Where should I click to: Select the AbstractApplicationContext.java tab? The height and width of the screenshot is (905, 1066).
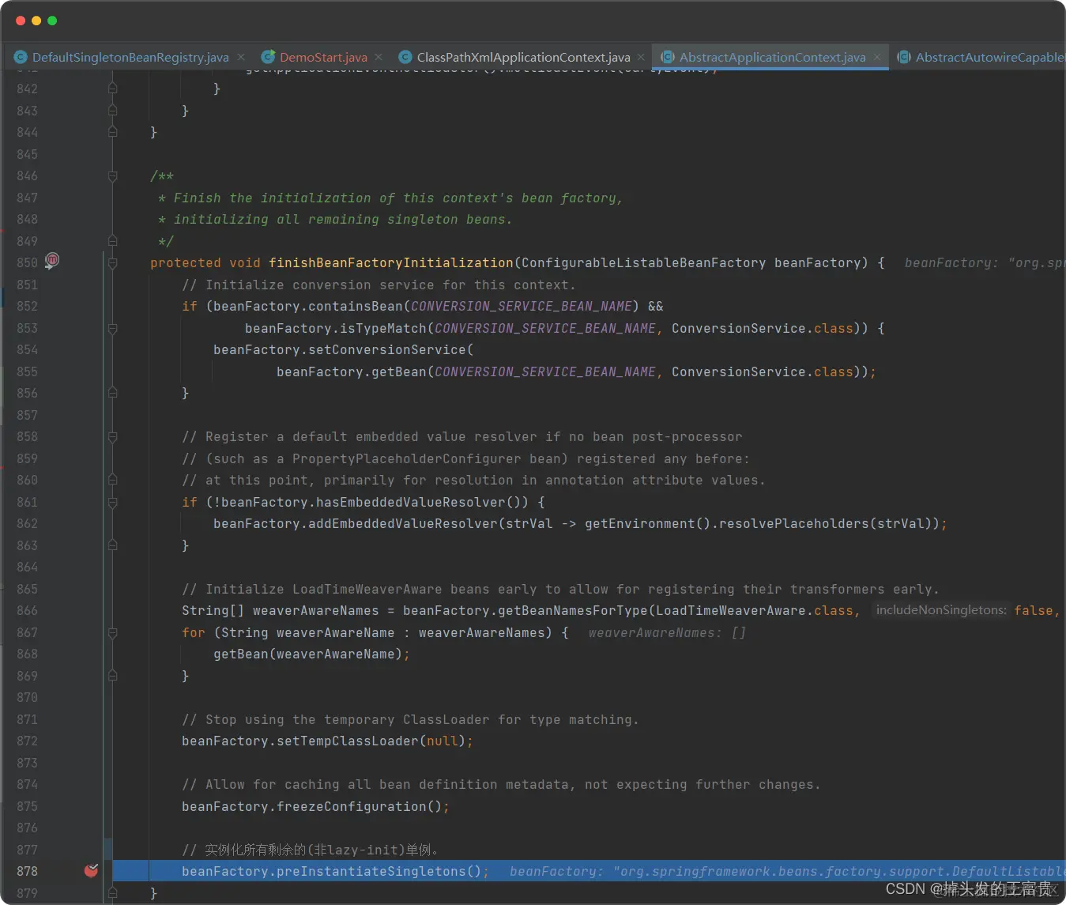(772, 57)
